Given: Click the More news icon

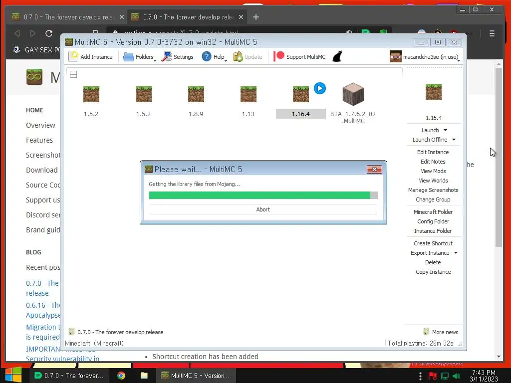Looking at the screenshot, I should [426, 332].
